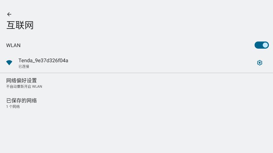This screenshot has width=273, height=153.
Task: Open 已保存的网络
Action: tap(22, 101)
